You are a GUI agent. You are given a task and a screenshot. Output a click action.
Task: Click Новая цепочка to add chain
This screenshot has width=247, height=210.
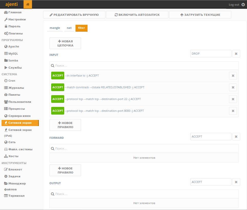(65, 43)
